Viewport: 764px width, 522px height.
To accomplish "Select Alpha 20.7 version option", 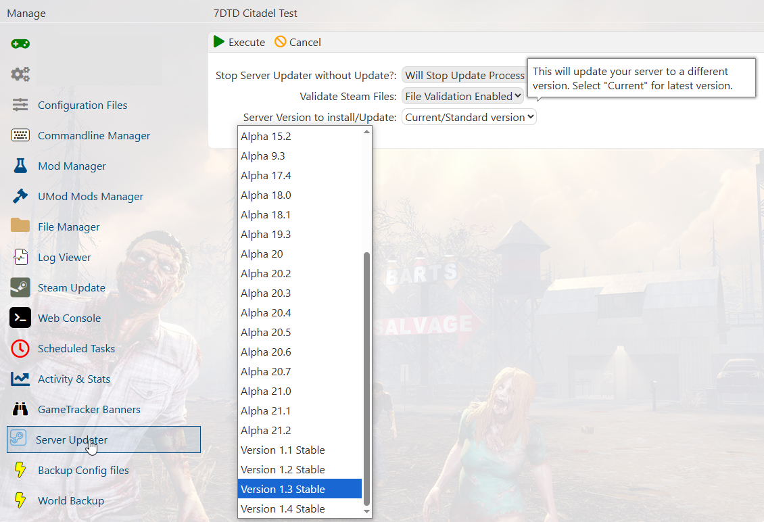I will [x=300, y=371].
